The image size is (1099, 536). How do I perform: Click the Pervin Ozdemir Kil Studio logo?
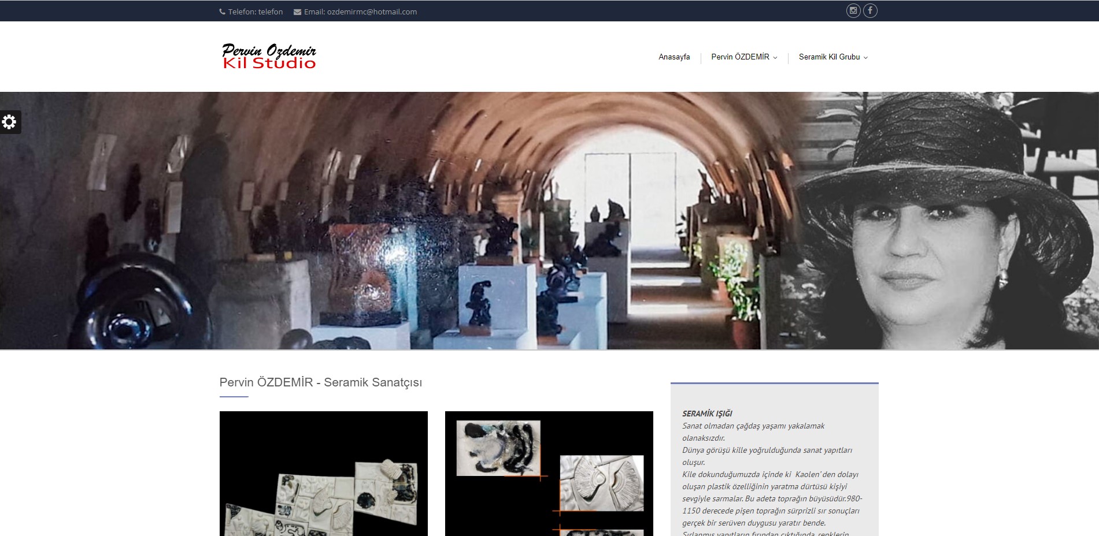point(269,57)
